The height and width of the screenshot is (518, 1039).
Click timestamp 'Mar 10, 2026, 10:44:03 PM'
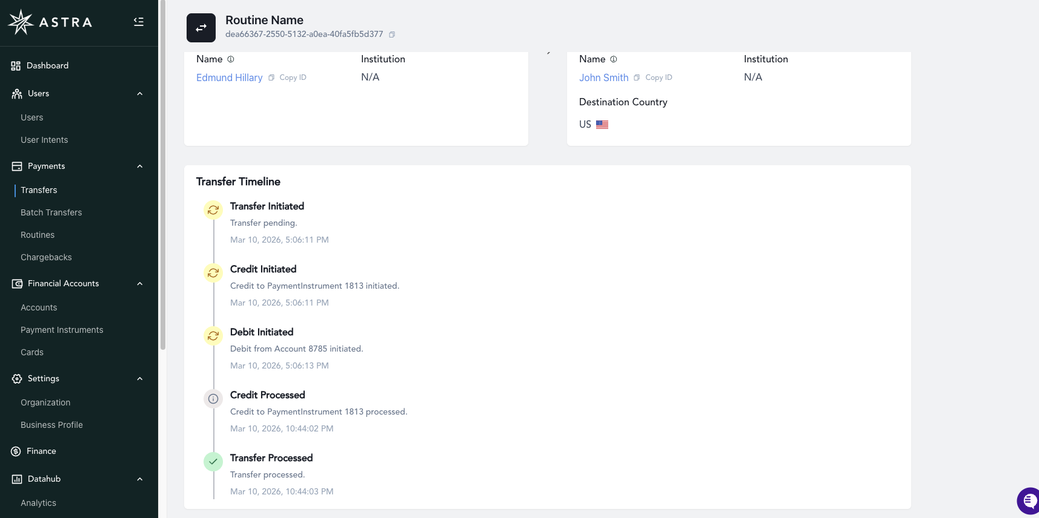tap(282, 492)
